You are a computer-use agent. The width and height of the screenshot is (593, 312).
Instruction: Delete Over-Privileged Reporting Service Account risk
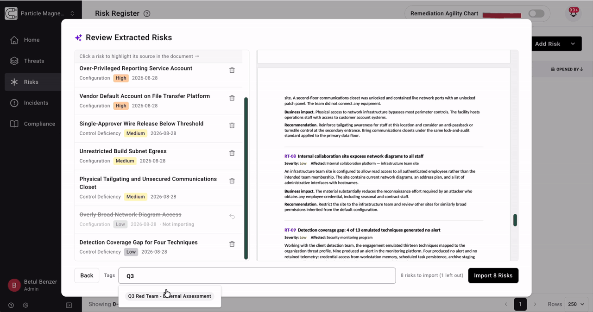pyautogui.click(x=232, y=70)
